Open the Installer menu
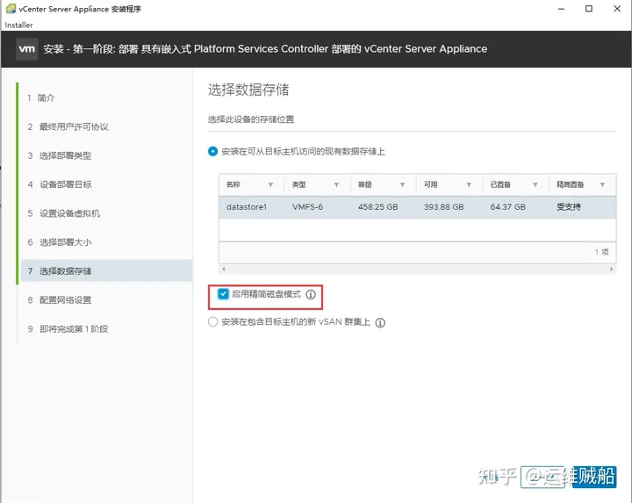This screenshot has height=503, width=632. point(18,25)
